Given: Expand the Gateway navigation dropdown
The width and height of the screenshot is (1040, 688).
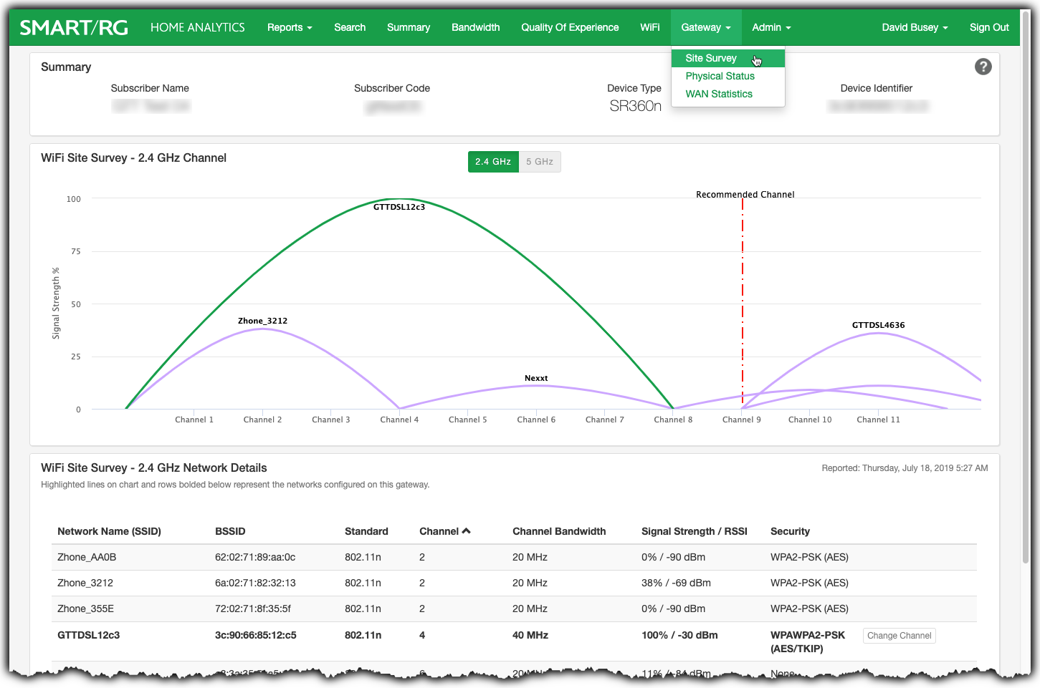Looking at the screenshot, I should pos(705,26).
